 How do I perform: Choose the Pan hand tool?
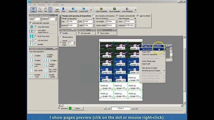tap(45, 10)
